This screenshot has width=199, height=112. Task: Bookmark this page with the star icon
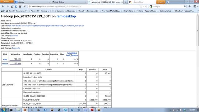click(141, 7)
